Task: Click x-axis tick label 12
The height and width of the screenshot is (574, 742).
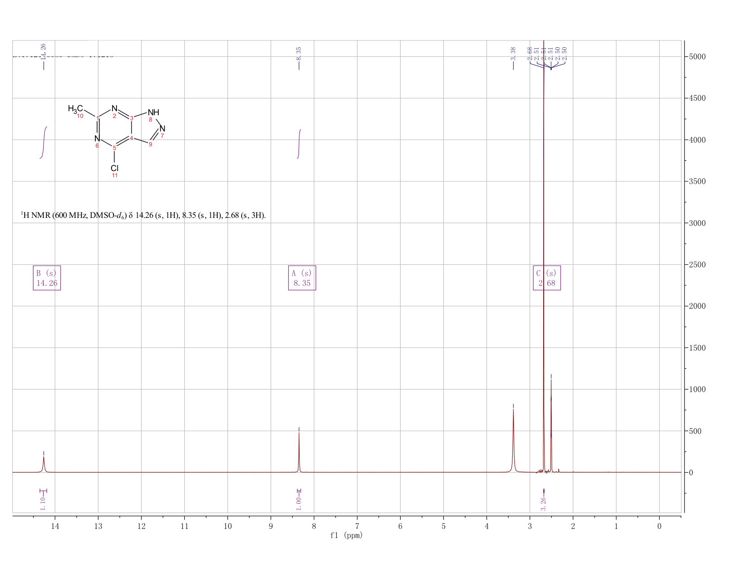Action: [141, 526]
